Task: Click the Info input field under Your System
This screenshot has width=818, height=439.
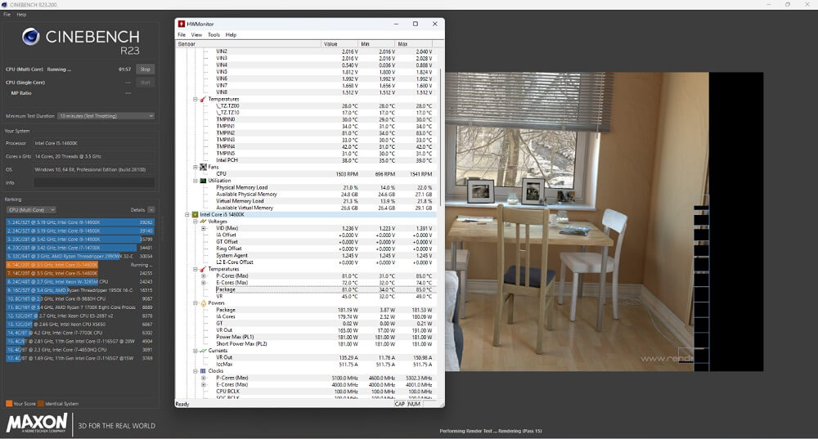Action: pyautogui.click(x=93, y=182)
